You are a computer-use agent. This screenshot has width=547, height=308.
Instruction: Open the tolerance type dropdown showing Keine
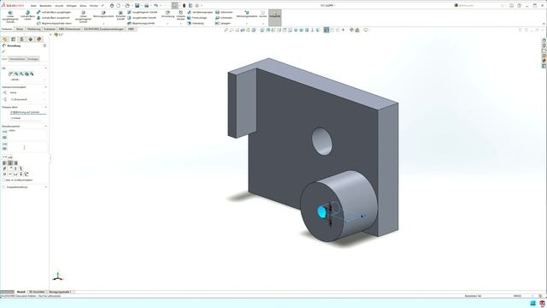tap(27, 92)
